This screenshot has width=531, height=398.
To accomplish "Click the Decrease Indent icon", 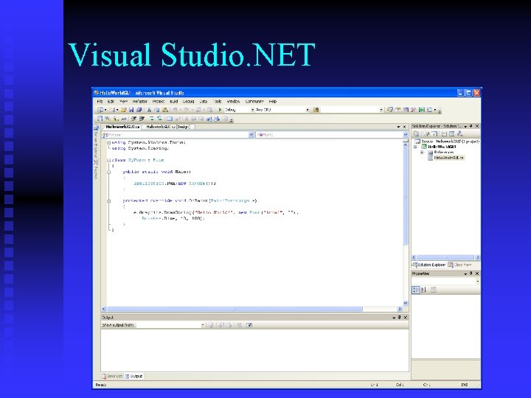I will tap(133, 119).
